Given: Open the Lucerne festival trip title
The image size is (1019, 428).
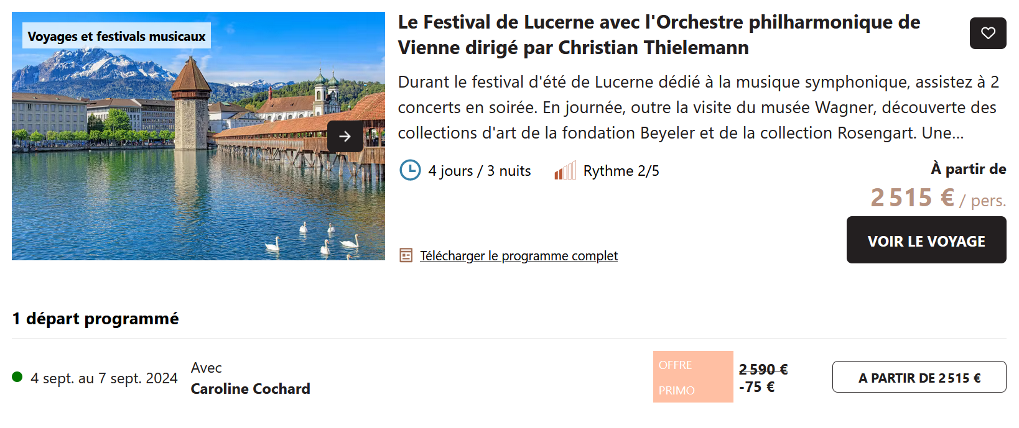Looking at the screenshot, I should coord(658,35).
